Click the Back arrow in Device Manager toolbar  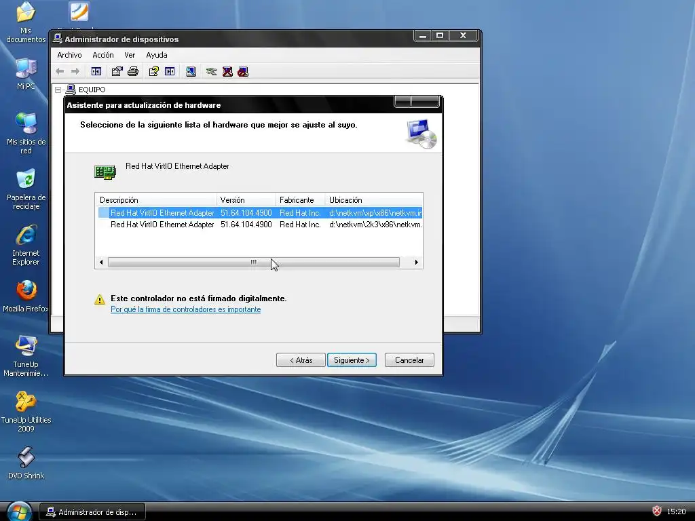(x=60, y=71)
